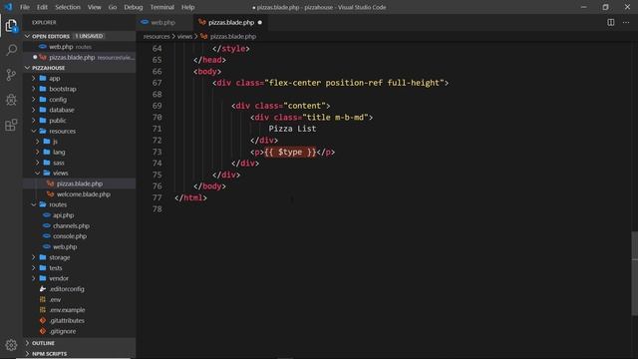
Task: Open the Extensions view icon
Action: point(11,125)
